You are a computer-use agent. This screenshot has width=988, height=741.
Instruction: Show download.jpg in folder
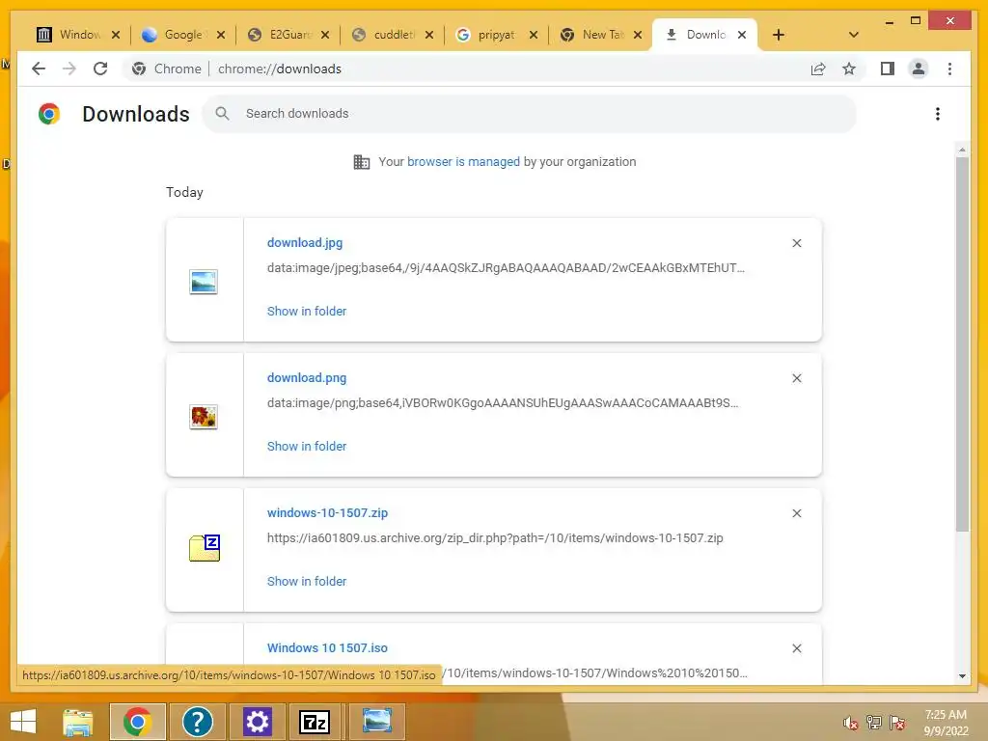click(307, 312)
